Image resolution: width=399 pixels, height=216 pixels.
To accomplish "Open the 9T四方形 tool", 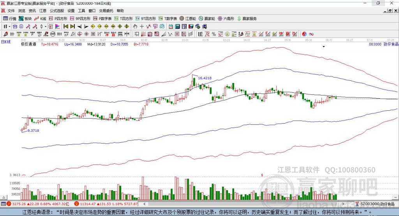I will click(146, 19).
